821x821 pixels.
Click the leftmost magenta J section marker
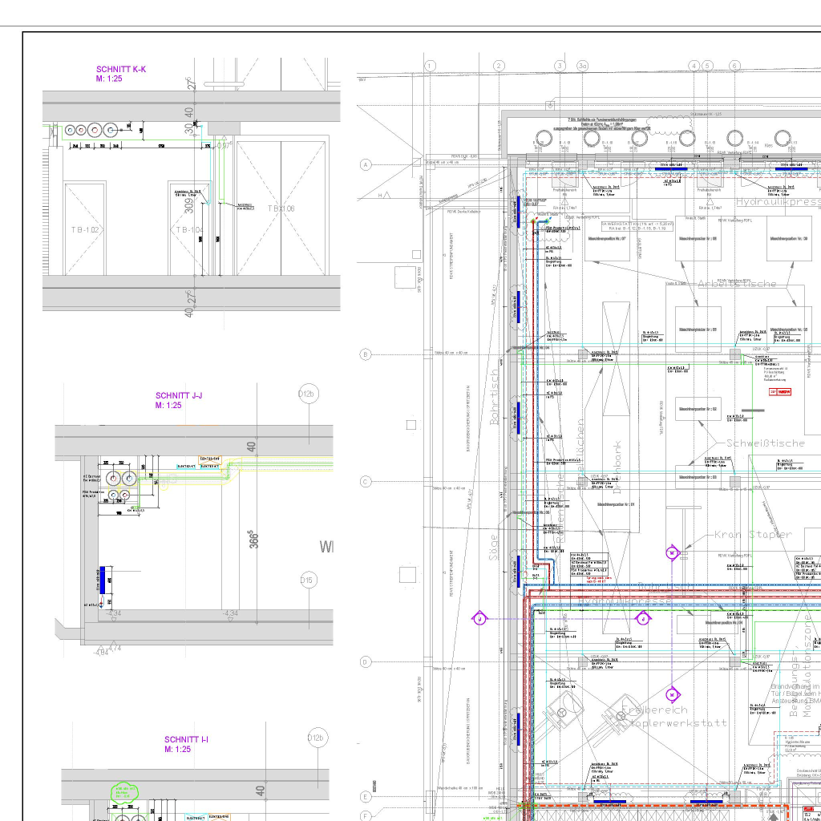pos(479,618)
